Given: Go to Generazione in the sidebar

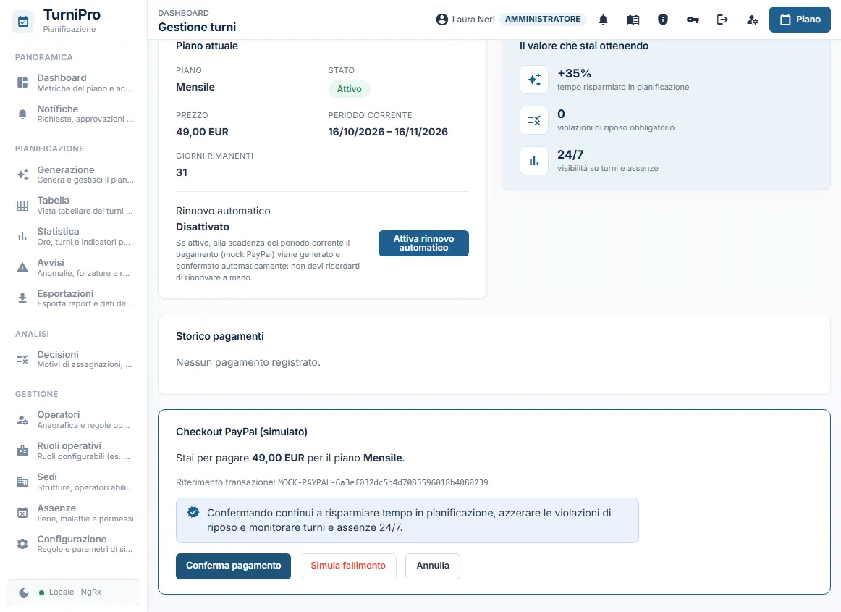Looking at the screenshot, I should 74,175.
